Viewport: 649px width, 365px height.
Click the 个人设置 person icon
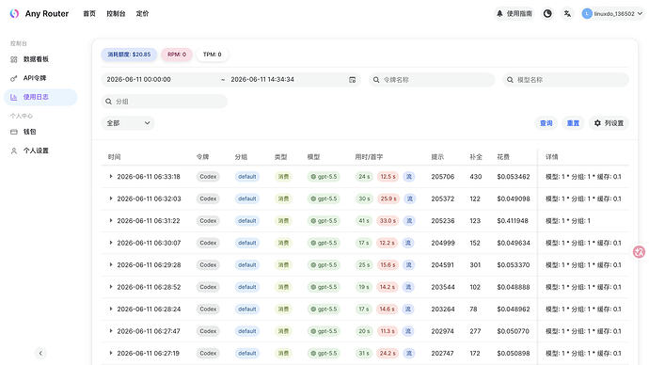[14, 151]
